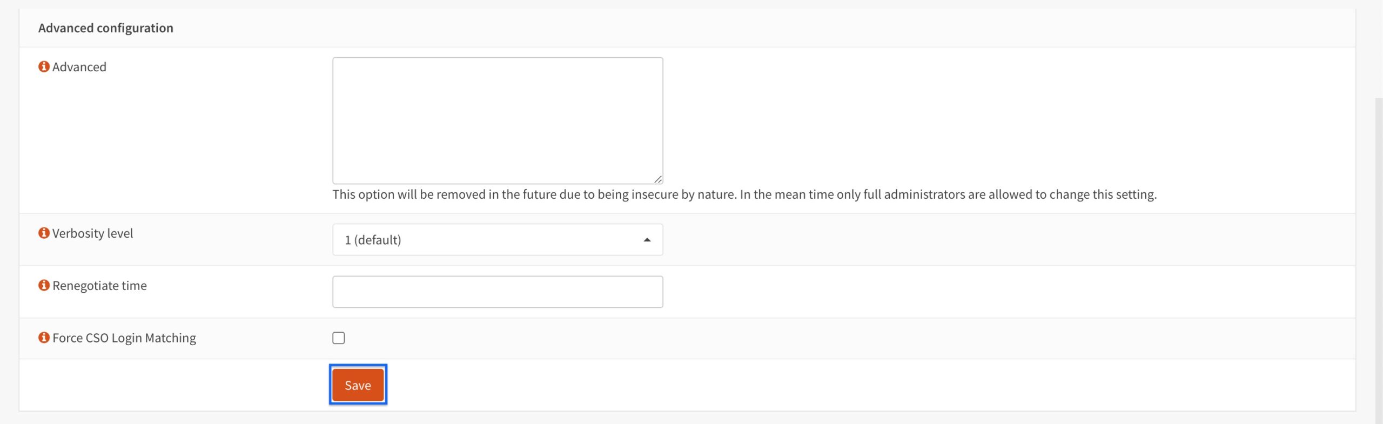Click the "Advanced configuration" section heading

coord(106,28)
